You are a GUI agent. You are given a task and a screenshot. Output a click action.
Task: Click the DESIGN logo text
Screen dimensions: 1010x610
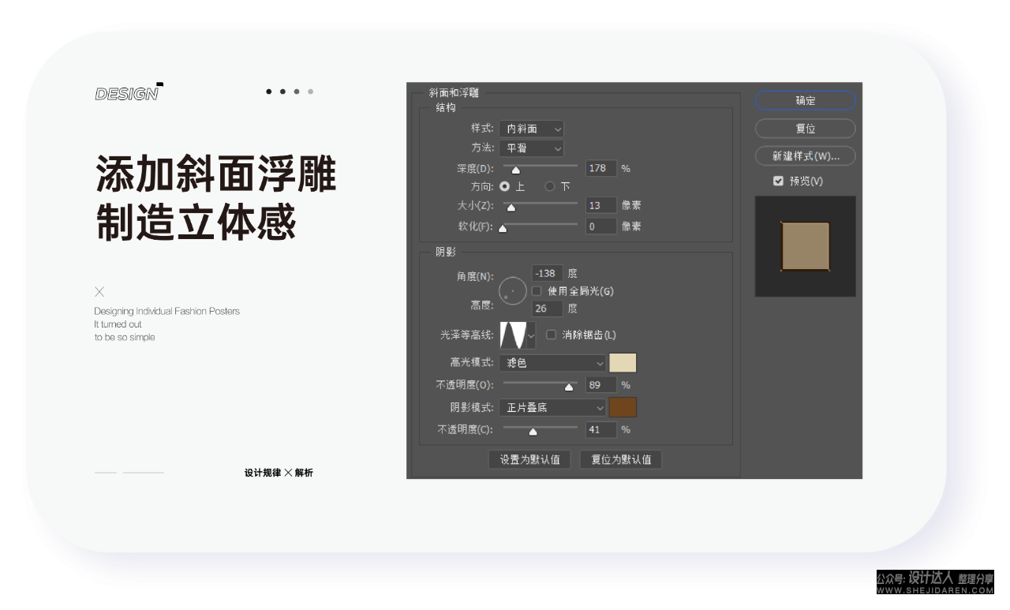point(128,94)
